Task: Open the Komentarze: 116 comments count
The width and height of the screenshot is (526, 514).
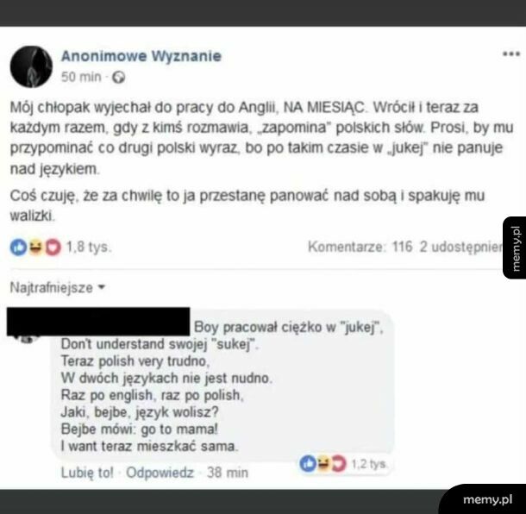Action: [x=360, y=247]
